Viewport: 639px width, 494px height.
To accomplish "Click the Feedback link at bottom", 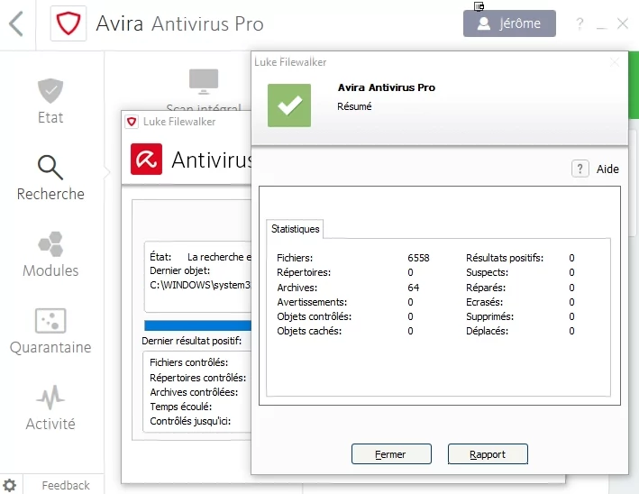I will (x=66, y=485).
